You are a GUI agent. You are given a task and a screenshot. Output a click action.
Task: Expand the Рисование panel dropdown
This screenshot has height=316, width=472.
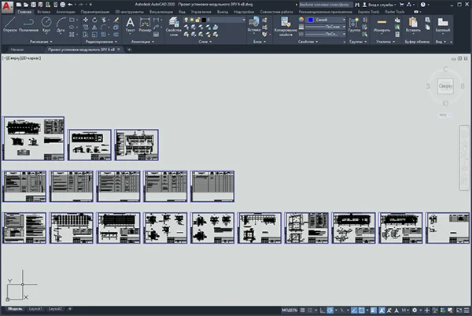[41, 42]
